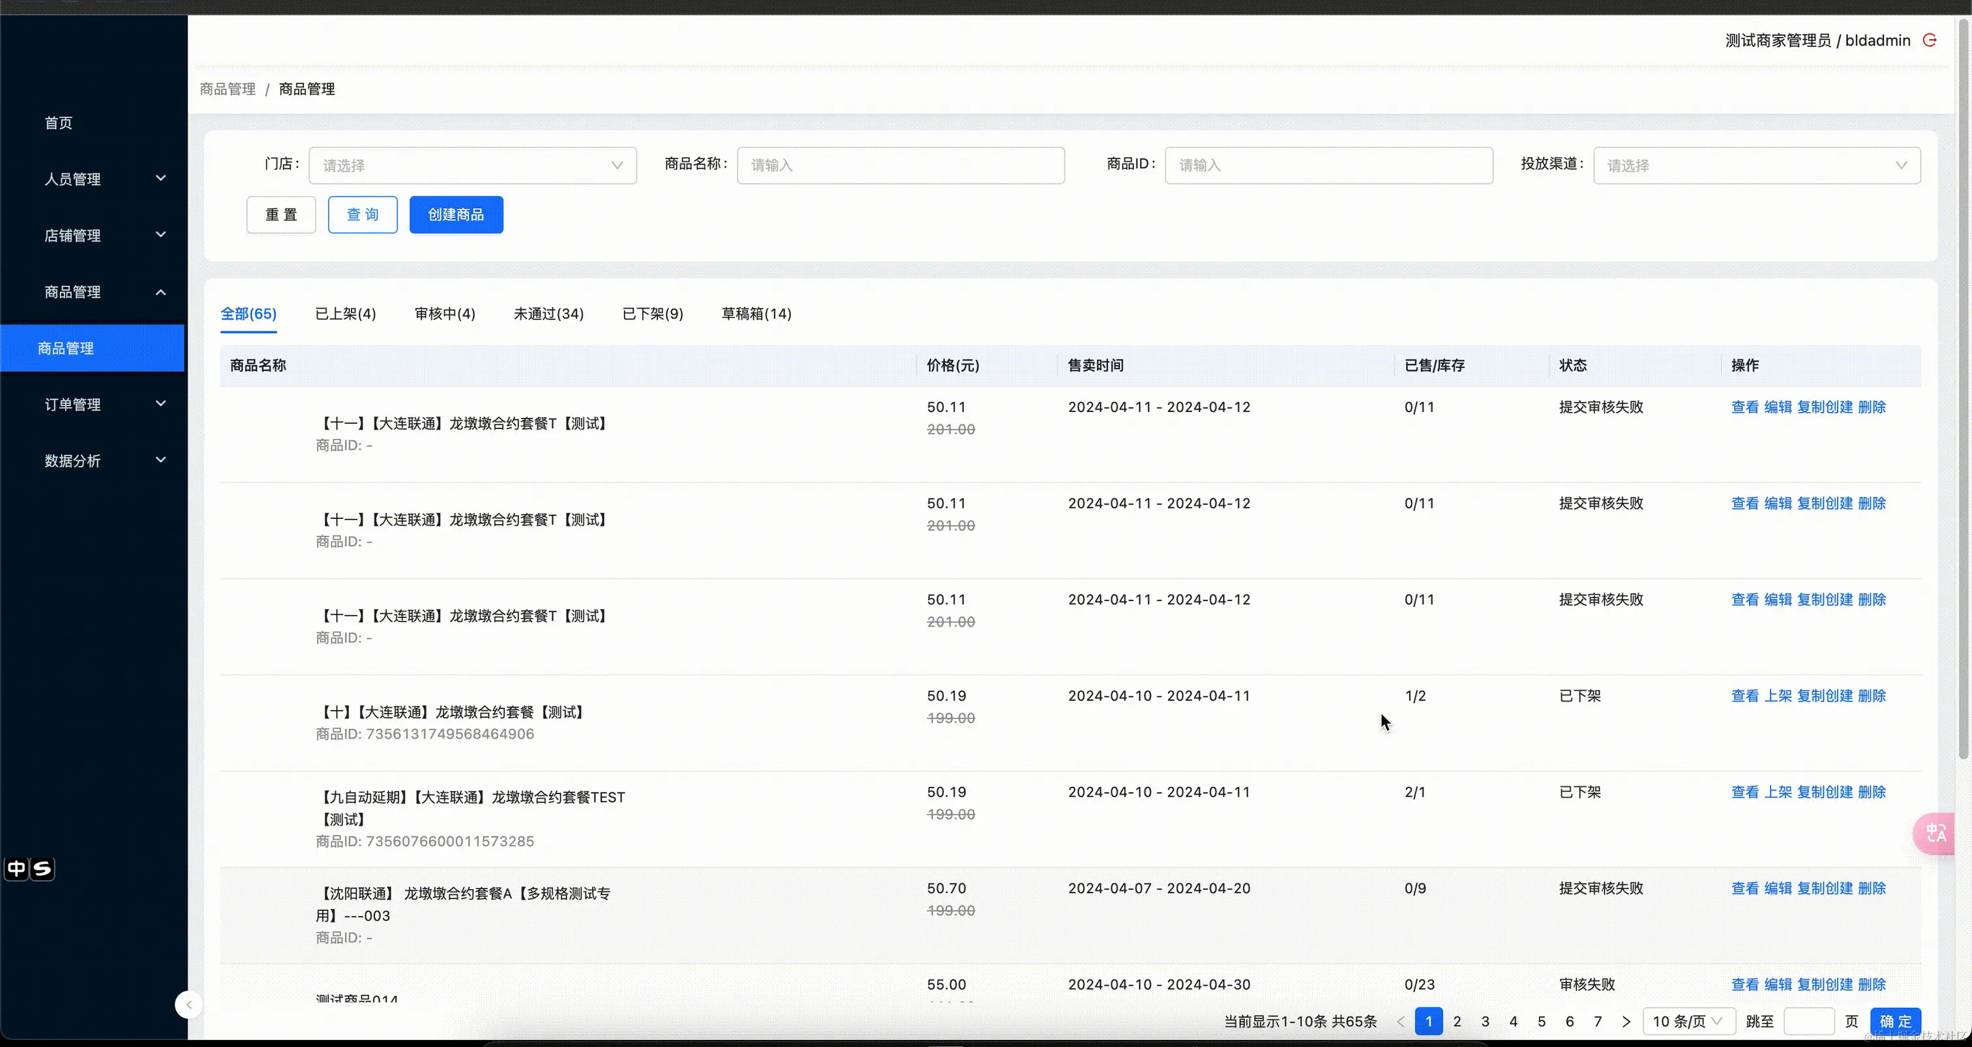Select page 3 in the pagination bar
Image resolution: width=1972 pixels, height=1047 pixels.
coord(1486,1022)
